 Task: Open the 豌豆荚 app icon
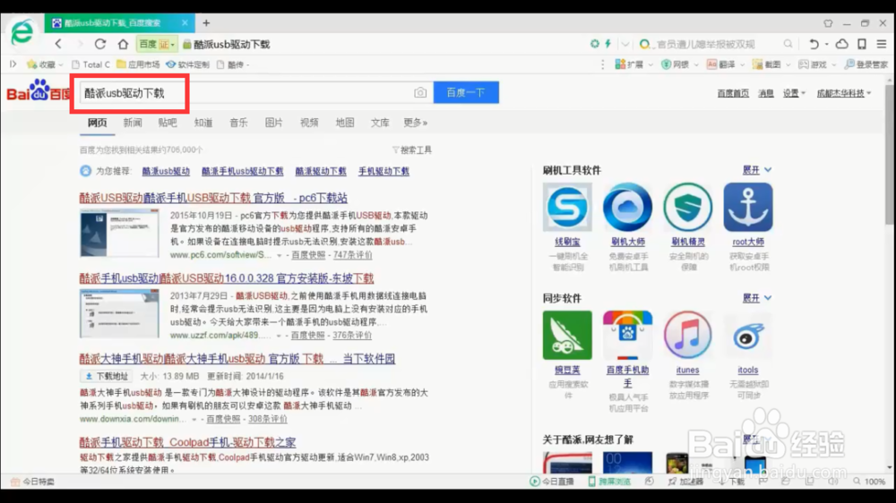point(567,335)
